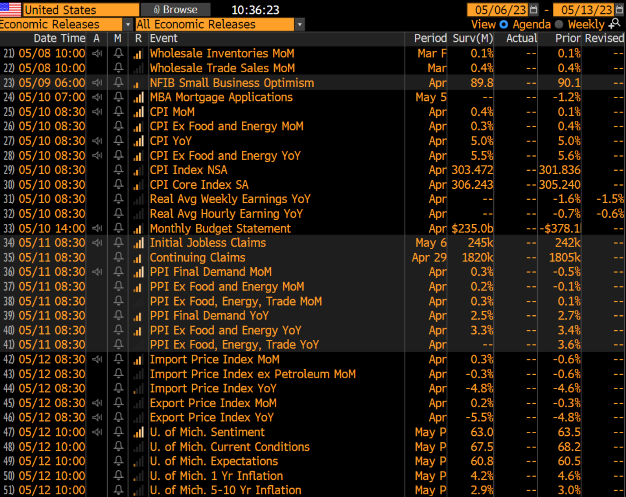Image resolution: width=626 pixels, height=497 pixels.
Task: Click the 1805k prior value for Continuing Claims
Action: tap(565, 257)
